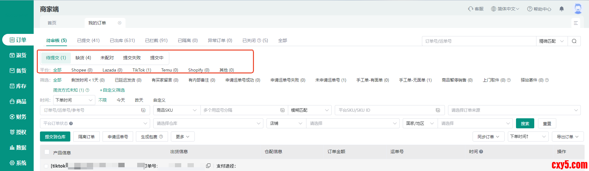Click the 提交到仓库 button
Image resolution: width=589 pixels, height=171 pixels.
(x=55, y=136)
